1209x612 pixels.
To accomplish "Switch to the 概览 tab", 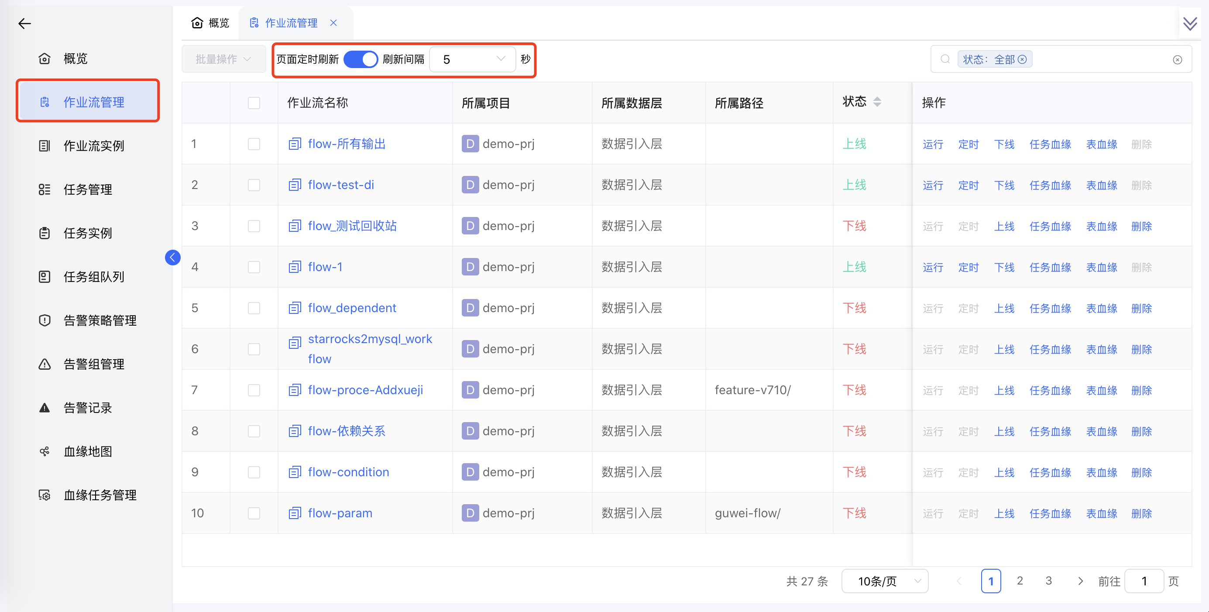I will click(x=210, y=22).
